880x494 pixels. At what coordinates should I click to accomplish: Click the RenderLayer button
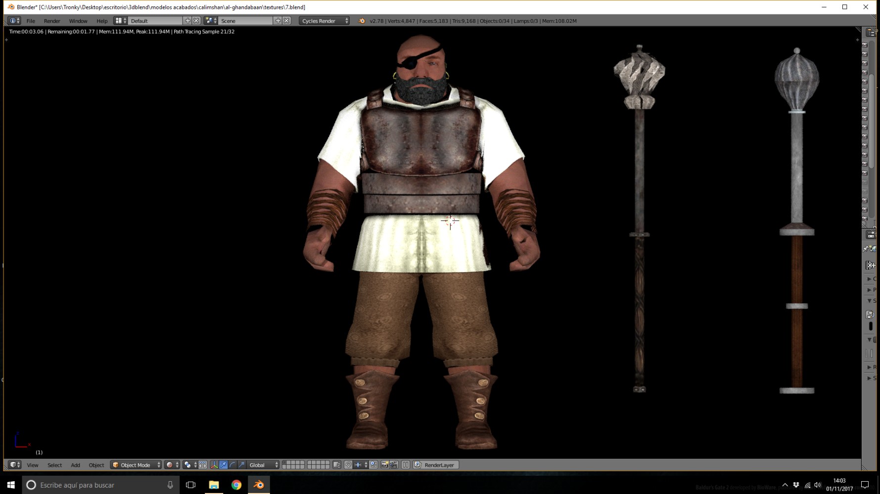[436, 465]
